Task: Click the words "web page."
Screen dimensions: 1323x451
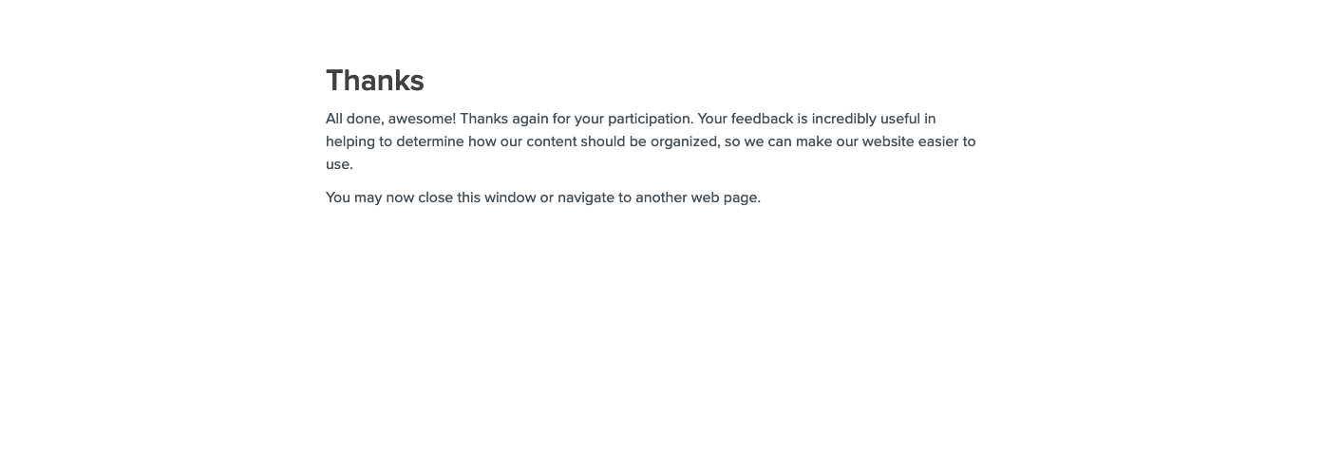Action: tap(726, 197)
